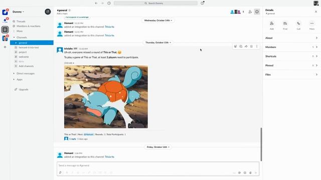The width and height of the screenshot is (321, 180).
Task: Select the general channel in sidebar
Action: [x=32, y=42]
